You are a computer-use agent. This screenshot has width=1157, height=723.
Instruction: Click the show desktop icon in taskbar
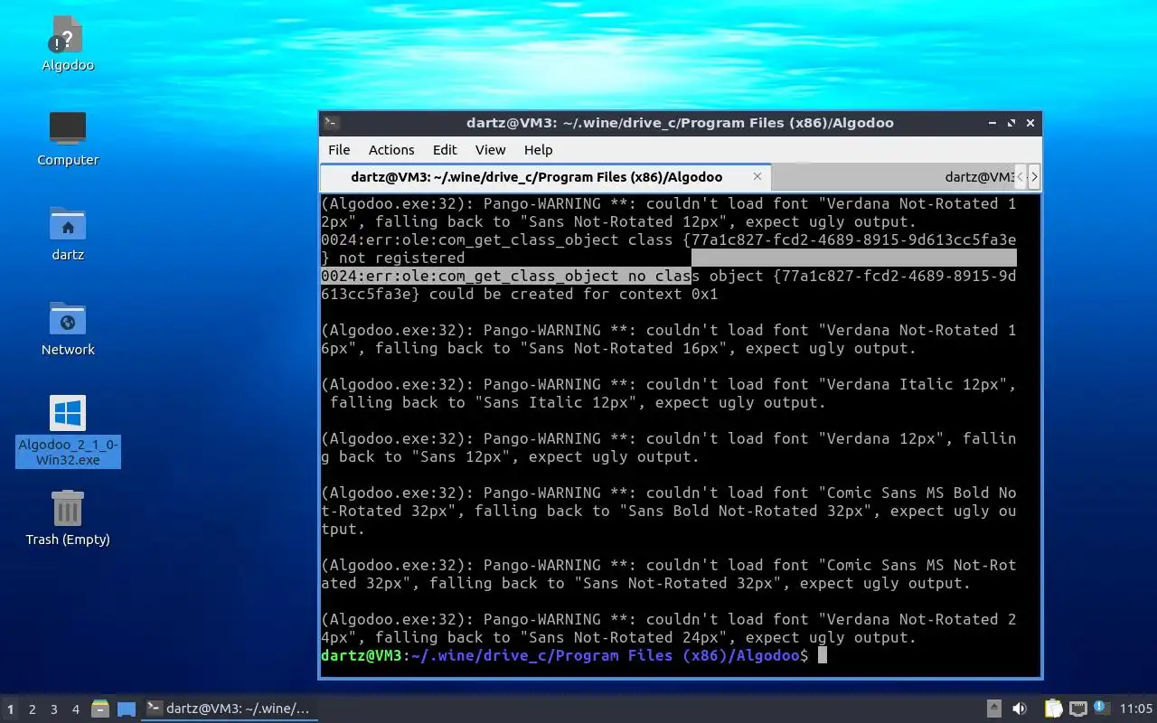point(127,709)
